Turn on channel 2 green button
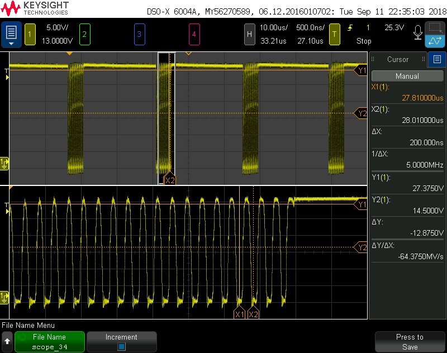This screenshot has height=353, width=447. pos(85,35)
